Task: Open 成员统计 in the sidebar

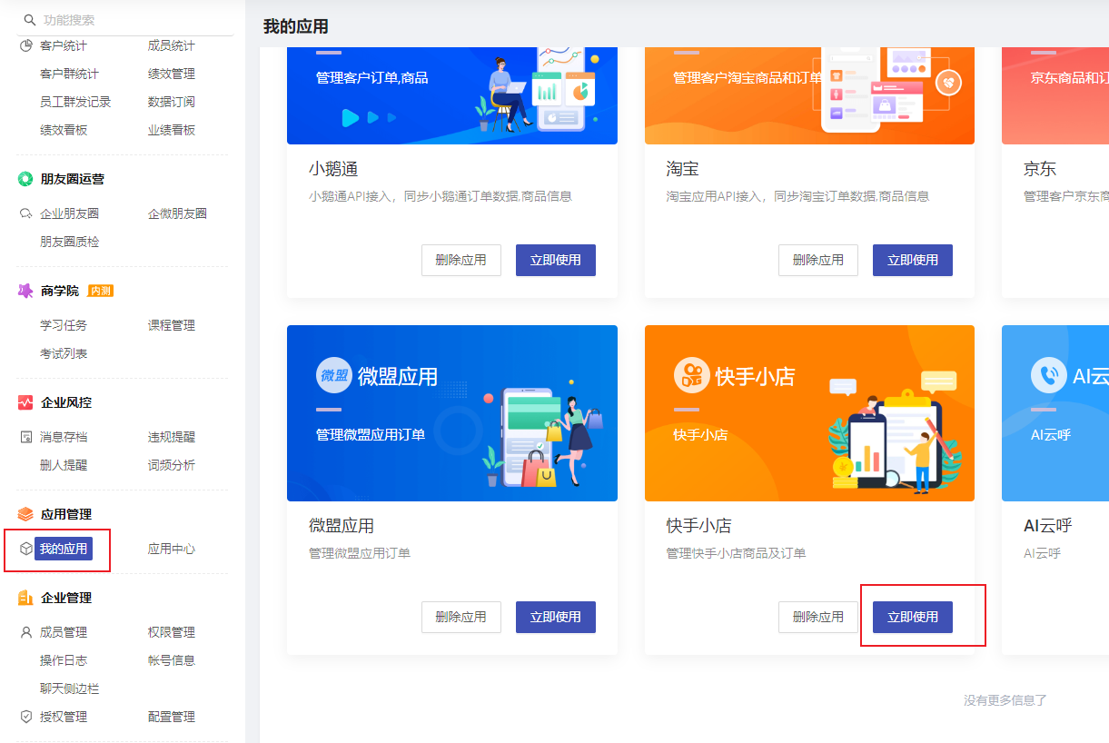Action: pos(172,45)
